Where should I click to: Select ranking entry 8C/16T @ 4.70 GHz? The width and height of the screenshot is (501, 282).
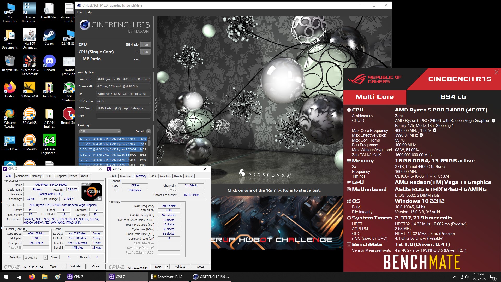point(113,144)
